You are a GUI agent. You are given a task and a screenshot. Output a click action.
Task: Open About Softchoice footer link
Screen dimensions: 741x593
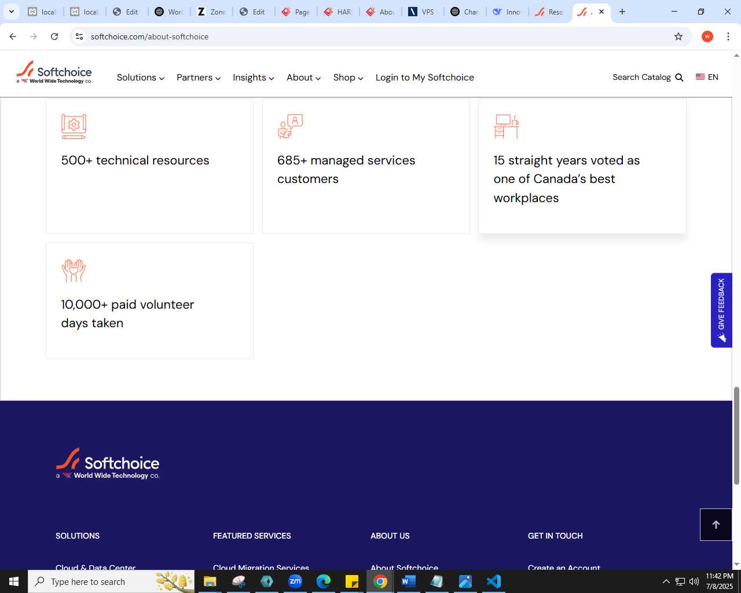coord(404,567)
